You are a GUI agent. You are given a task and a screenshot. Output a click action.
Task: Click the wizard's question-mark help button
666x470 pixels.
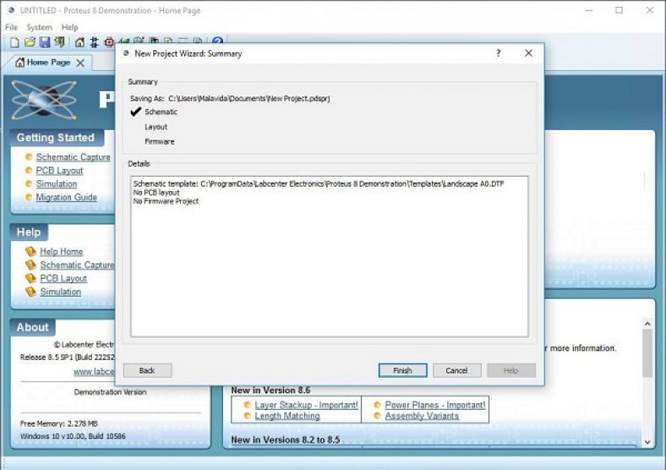point(498,53)
